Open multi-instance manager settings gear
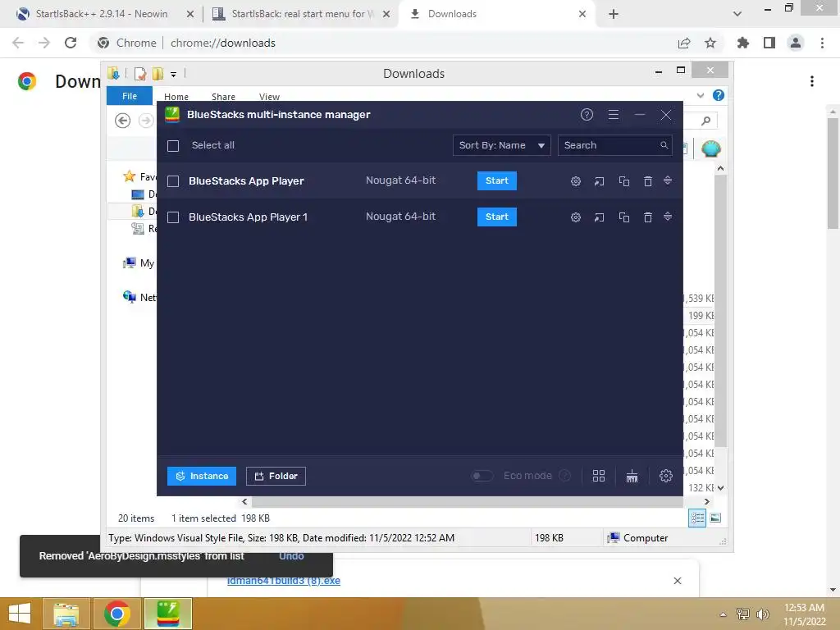Screen dimensions: 840x630 pyautogui.click(x=666, y=476)
